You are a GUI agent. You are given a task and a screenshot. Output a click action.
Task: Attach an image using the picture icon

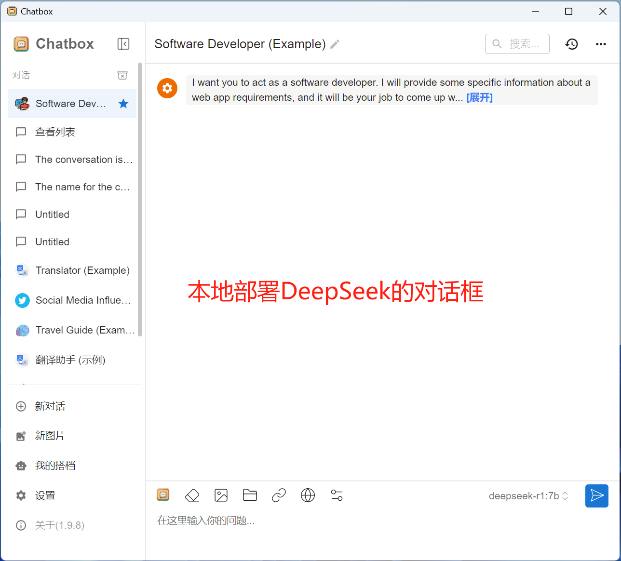click(221, 495)
